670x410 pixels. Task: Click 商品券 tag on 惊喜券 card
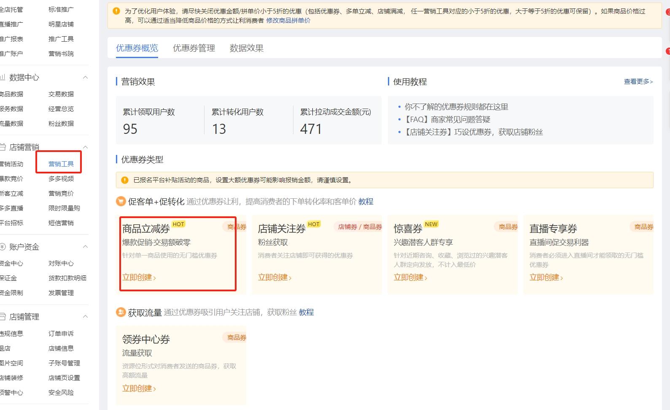point(506,227)
